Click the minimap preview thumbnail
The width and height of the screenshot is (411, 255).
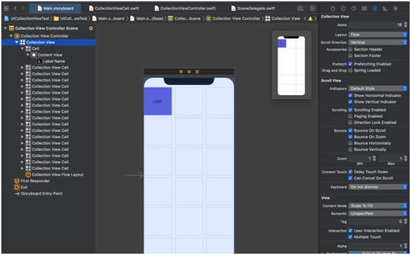tap(291, 66)
